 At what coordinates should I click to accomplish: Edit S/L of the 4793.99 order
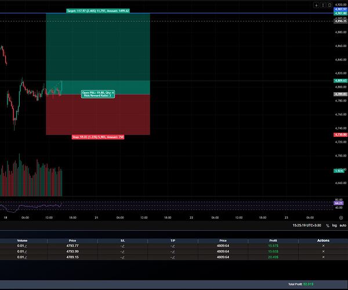click(x=123, y=252)
